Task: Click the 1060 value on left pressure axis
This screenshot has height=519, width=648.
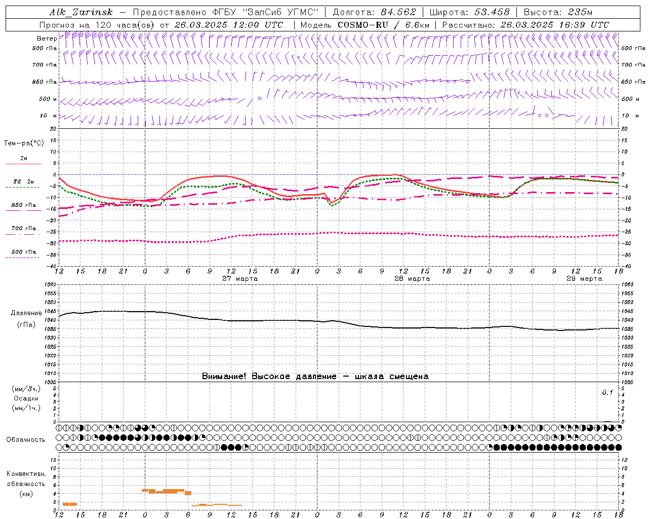Action: point(51,285)
